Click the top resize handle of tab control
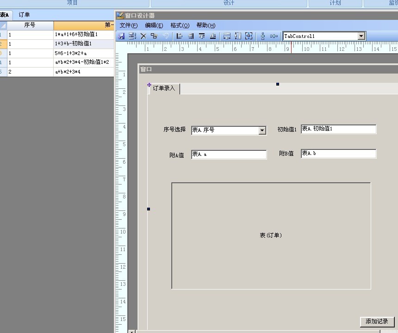 [278, 84]
